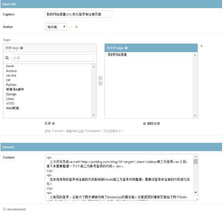The height and width of the screenshot is (212, 224).
Task: Click the Content textarea scrollbar thumb
Action: (196, 161)
